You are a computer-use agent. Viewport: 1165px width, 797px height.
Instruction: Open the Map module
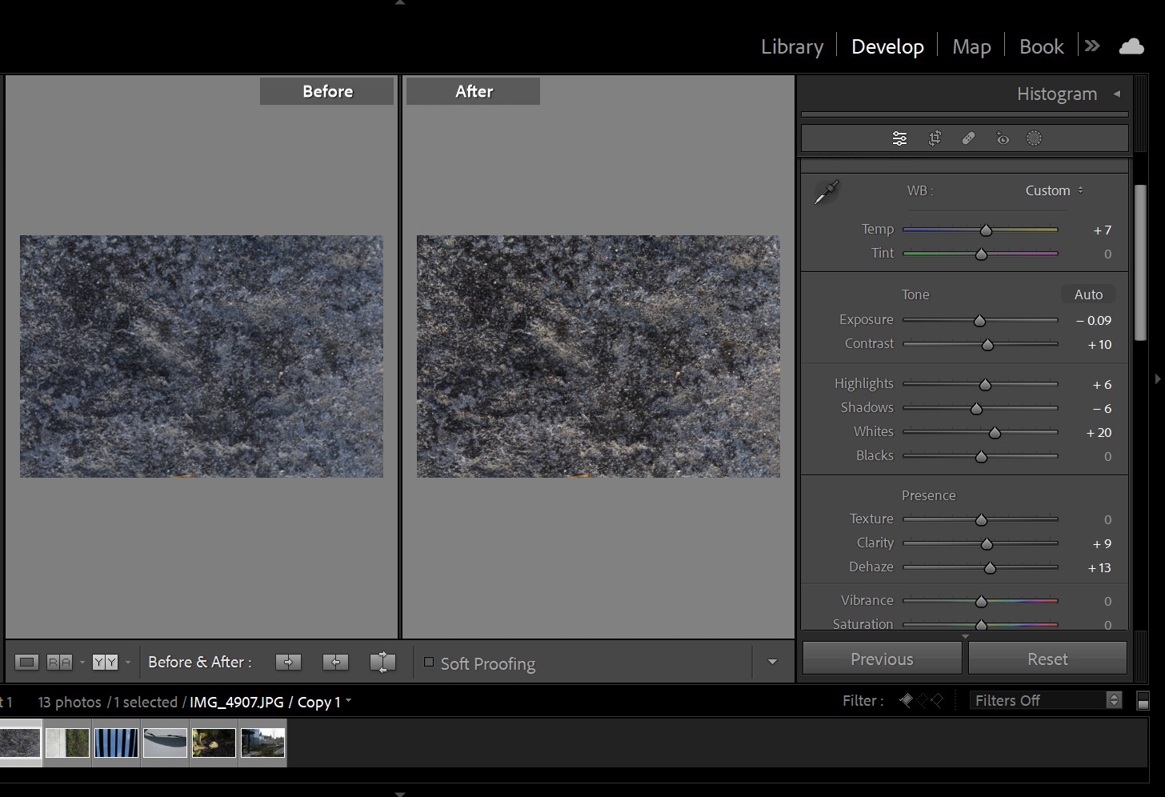971,46
